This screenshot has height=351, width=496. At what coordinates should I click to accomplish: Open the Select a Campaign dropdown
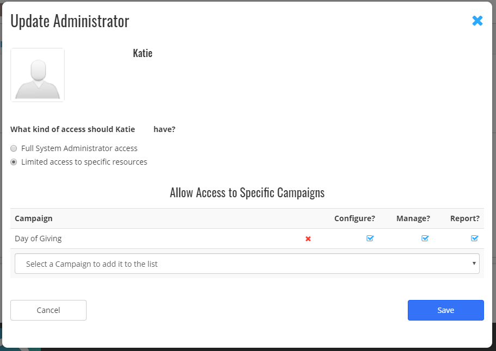coord(247,264)
